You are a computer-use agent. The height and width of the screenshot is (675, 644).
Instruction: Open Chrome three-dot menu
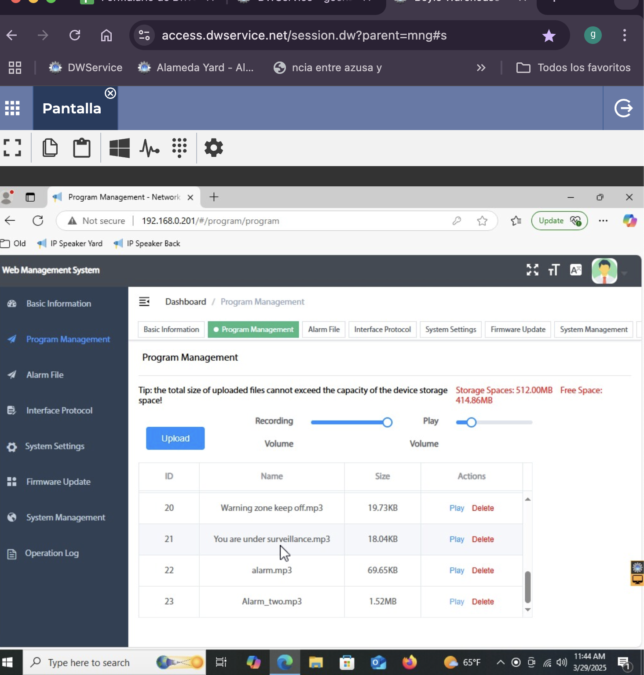pyautogui.click(x=625, y=35)
